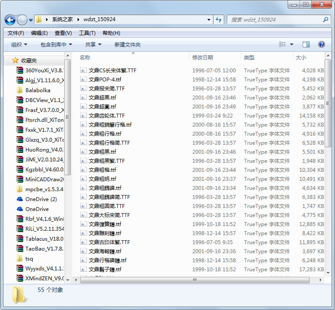The image size is (335, 310).
Task: Click the file list vertical scrollbar thumb
Action: (x=328, y=103)
